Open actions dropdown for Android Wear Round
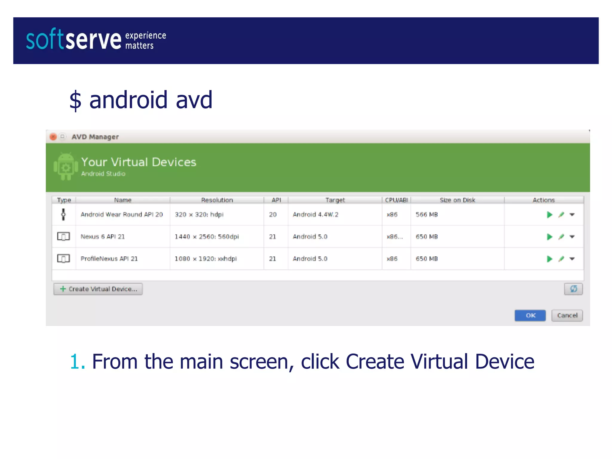 tap(572, 215)
